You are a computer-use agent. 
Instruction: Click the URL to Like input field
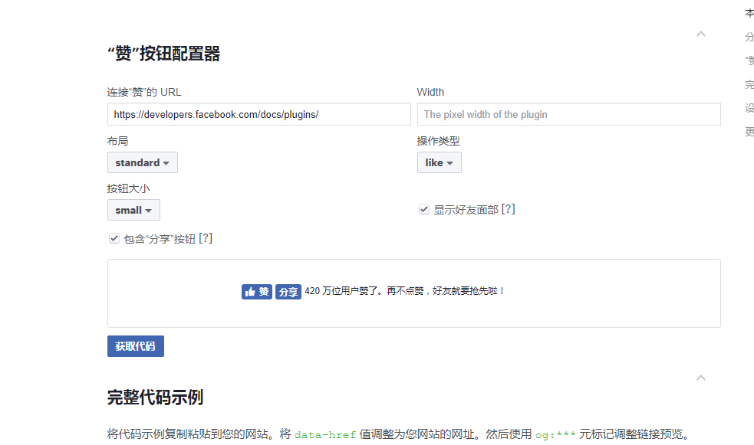(x=258, y=114)
